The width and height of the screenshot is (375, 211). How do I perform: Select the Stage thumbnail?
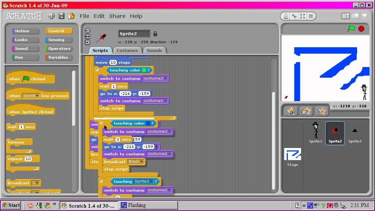point(293,157)
